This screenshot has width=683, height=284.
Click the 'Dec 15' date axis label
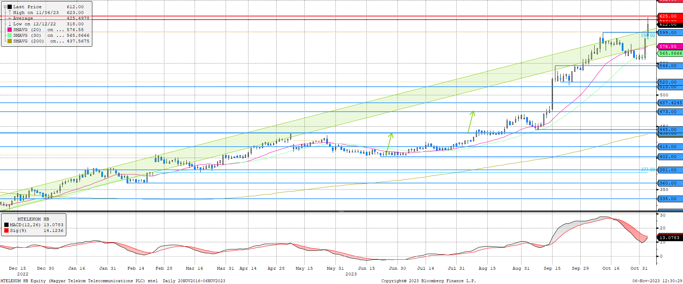17,268
